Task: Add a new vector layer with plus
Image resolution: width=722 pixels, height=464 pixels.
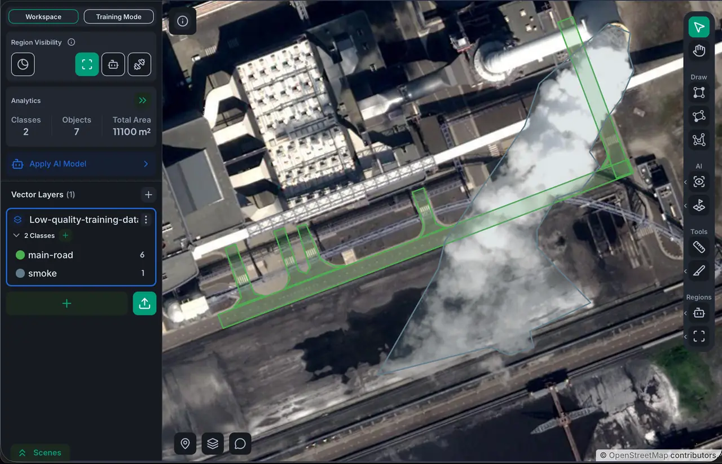Action: (x=148, y=195)
